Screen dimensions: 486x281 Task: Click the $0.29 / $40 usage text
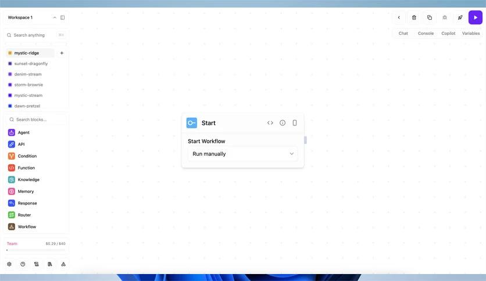(55, 244)
